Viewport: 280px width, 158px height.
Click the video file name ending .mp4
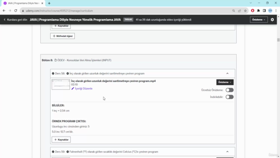point(113,81)
